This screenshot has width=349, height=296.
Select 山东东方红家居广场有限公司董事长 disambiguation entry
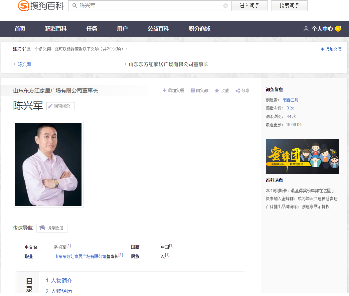coord(168,64)
